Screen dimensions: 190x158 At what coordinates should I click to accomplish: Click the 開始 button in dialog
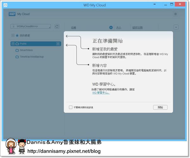pos(160,107)
